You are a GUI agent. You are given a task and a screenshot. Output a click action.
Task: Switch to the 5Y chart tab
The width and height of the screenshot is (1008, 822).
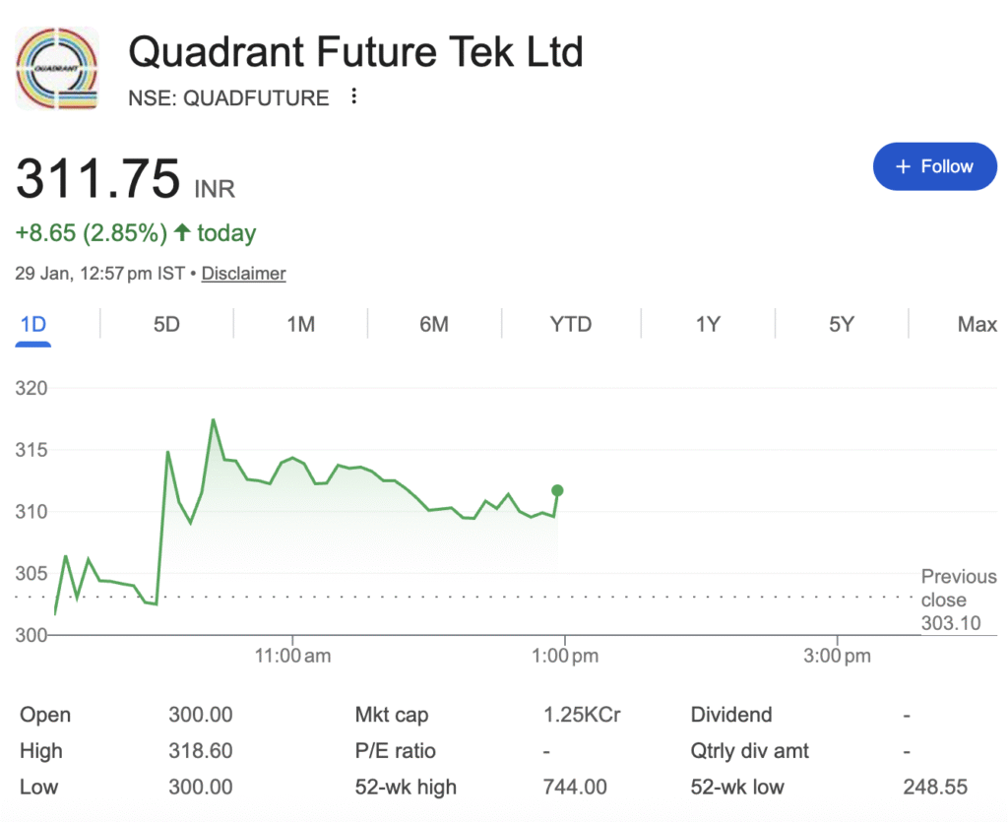click(x=841, y=324)
